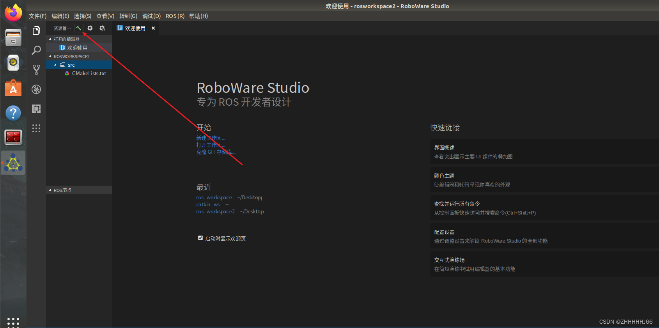Click the RoboWare Studio icon in dock
The width and height of the screenshot is (659, 328).
tap(13, 163)
